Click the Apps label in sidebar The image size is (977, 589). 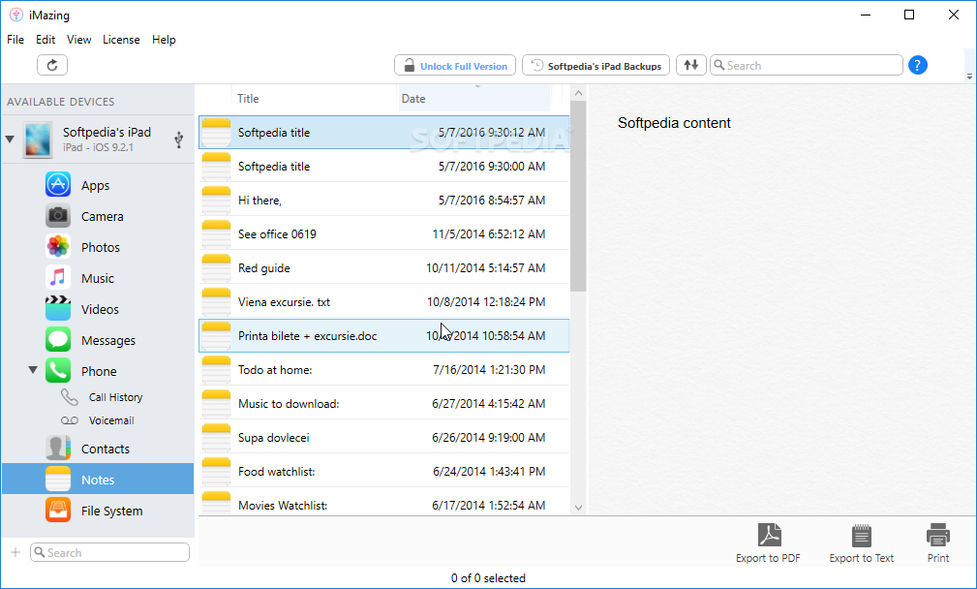point(95,185)
